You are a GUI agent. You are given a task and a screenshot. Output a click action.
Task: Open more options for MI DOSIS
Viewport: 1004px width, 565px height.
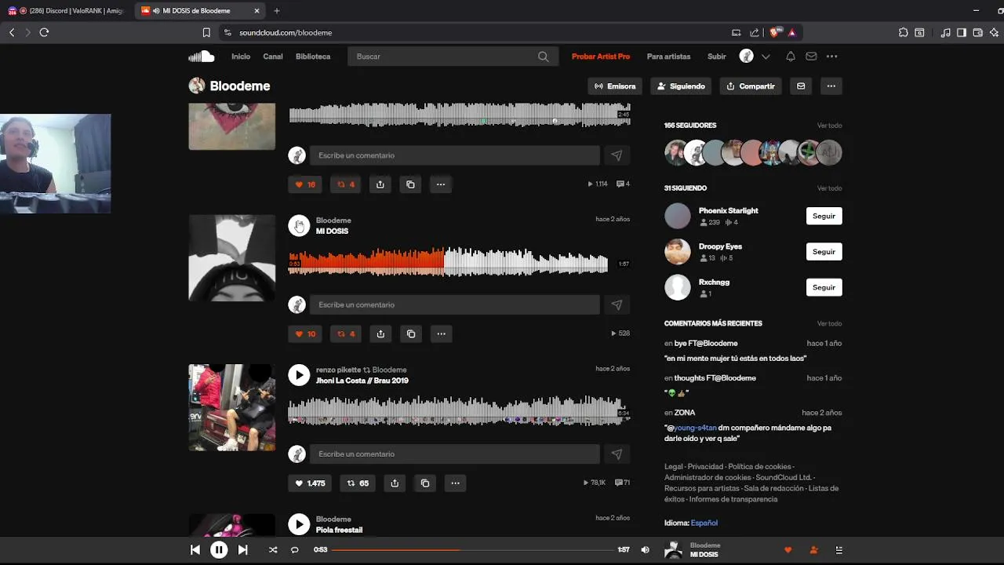tap(441, 334)
